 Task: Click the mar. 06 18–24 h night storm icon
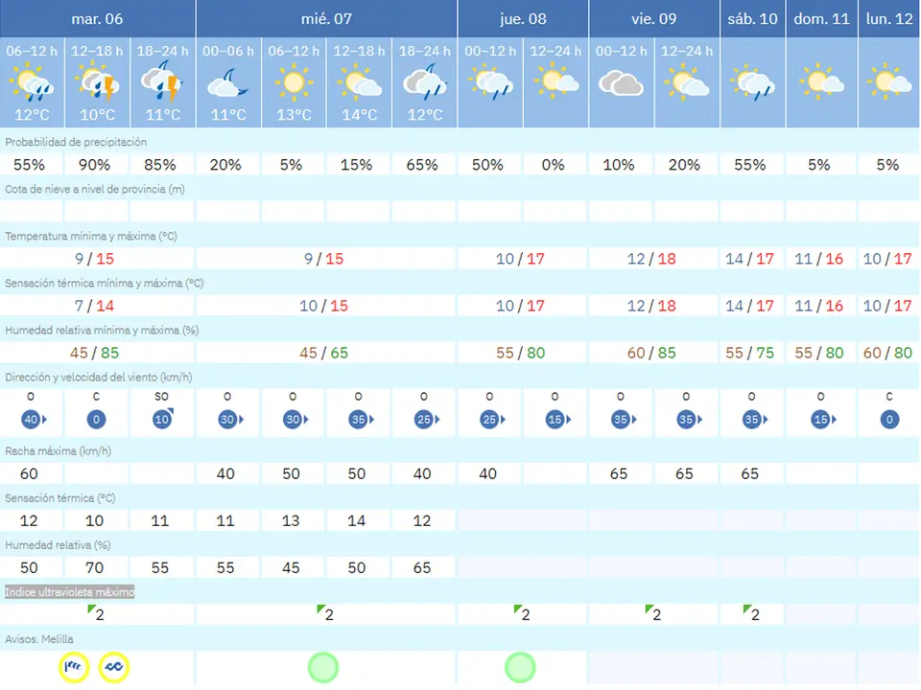pyautogui.click(x=163, y=82)
